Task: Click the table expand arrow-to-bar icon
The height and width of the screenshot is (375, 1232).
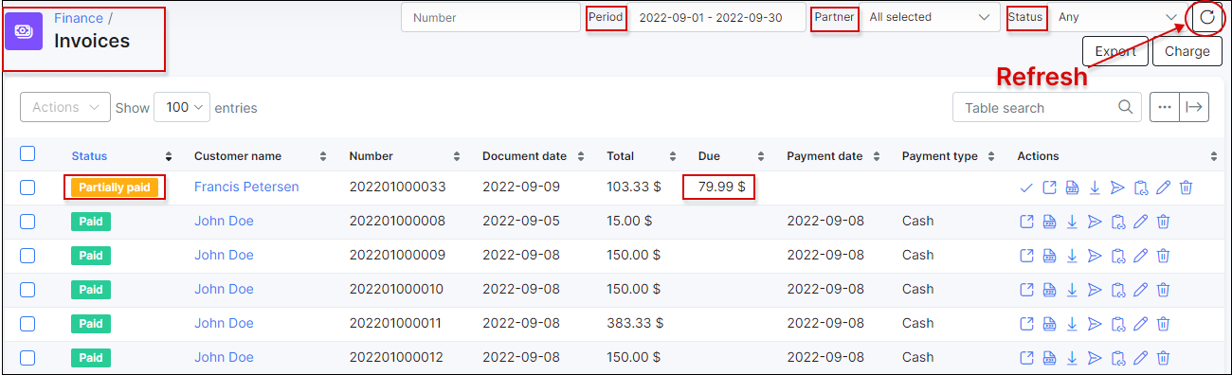Action: coord(1194,107)
